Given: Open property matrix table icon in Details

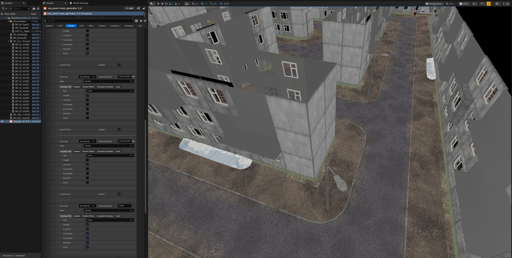Looking at the screenshot, I should (136, 21).
